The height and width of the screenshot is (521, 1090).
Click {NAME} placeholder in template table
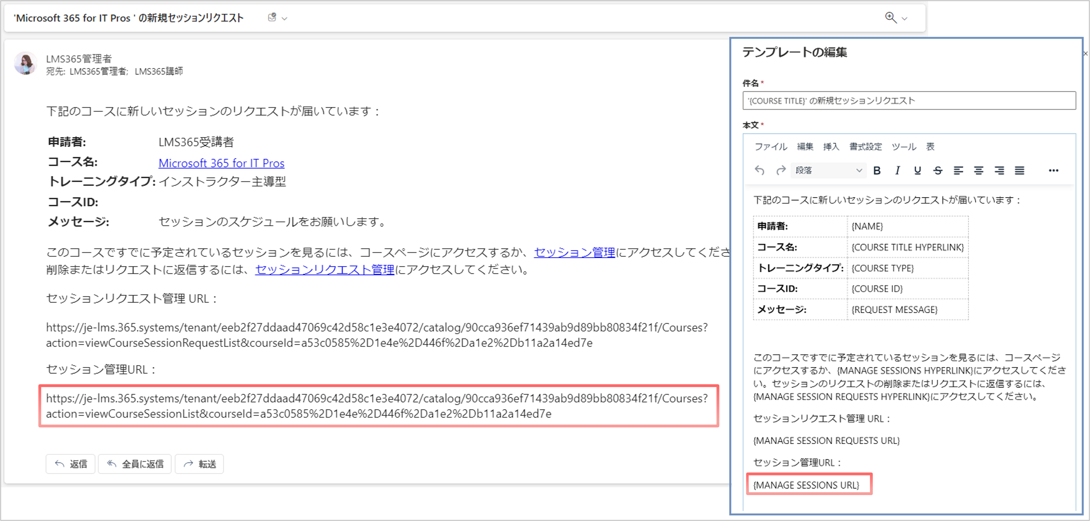[x=867, y=226]
